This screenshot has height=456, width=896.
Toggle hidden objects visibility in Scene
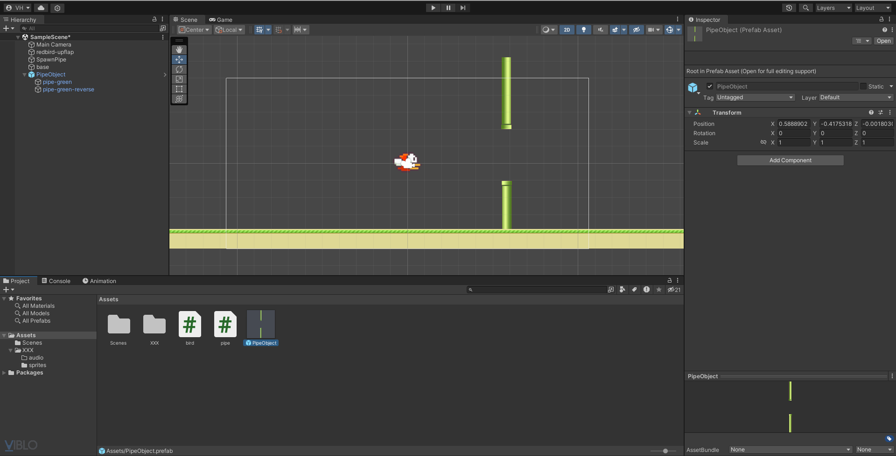pos(636,30)
